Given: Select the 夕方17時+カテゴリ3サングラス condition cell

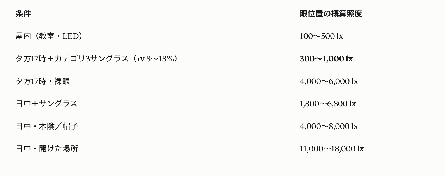Looking at the screenshot, I should (97, 59).
